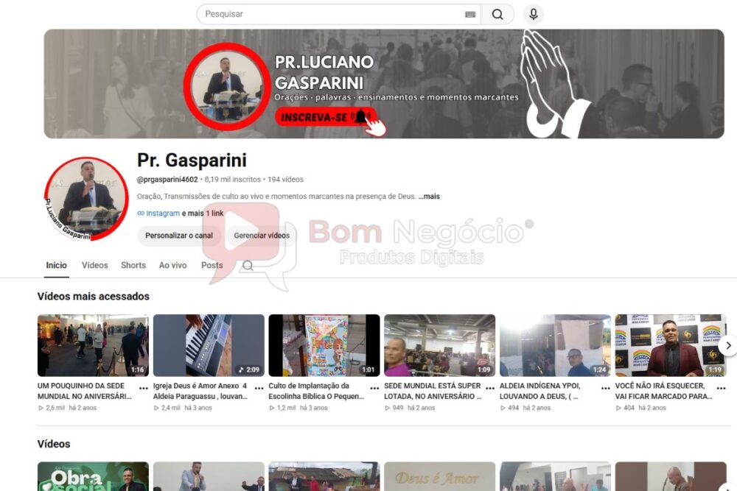Switch to the Shorts tab
The height and width of the screenshot is (491, 737).
[133, 265]
